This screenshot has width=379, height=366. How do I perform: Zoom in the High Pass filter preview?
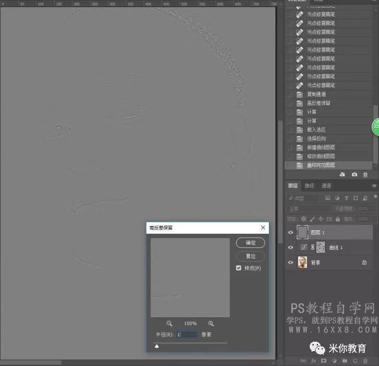point(211,323)
